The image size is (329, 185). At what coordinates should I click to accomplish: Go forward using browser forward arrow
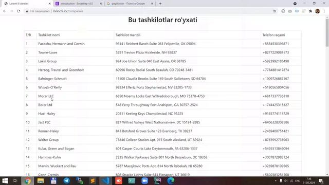click(x=11, y=11)
